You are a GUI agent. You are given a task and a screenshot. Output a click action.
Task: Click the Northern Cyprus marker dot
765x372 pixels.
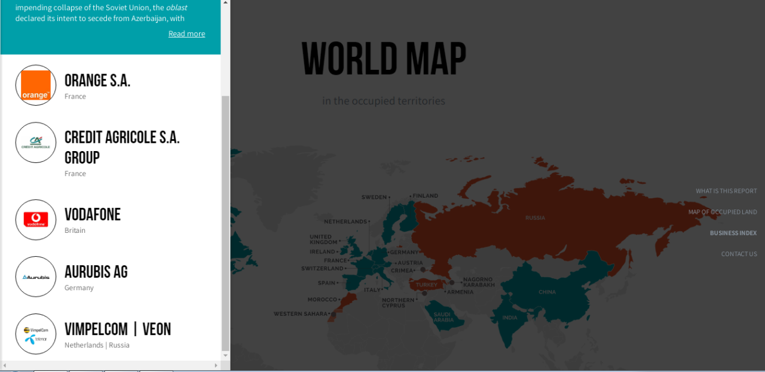coord(424,293)
